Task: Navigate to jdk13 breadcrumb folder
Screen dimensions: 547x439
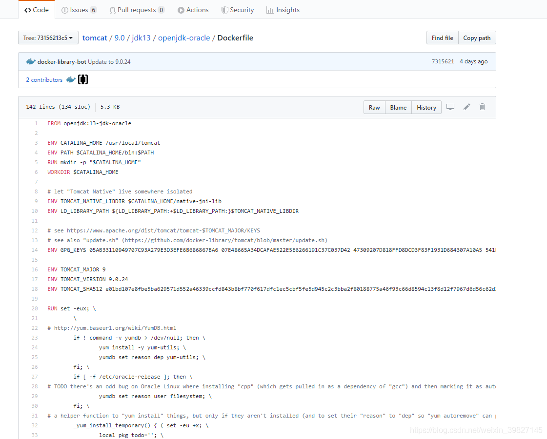Action: point(142,38)
